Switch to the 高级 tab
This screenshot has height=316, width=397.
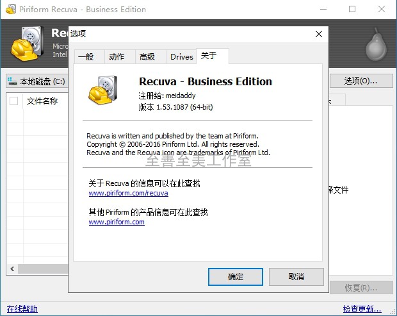coord(150,56)
